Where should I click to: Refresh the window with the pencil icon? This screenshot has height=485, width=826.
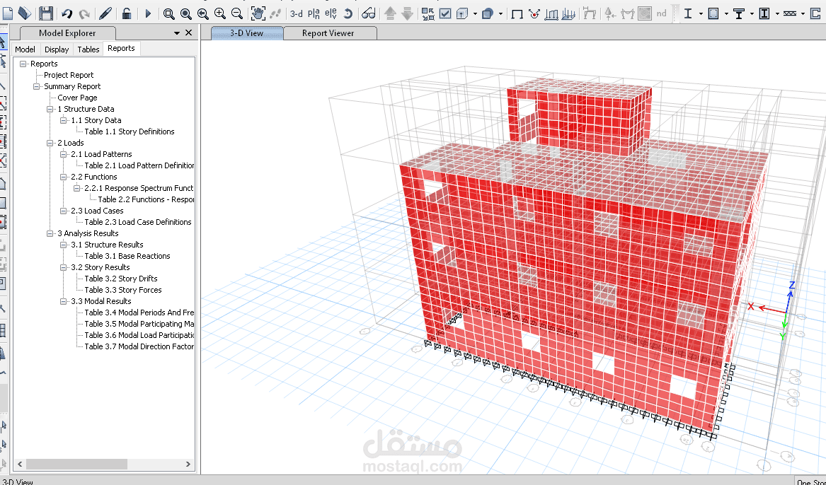click(x=105, y=13)
